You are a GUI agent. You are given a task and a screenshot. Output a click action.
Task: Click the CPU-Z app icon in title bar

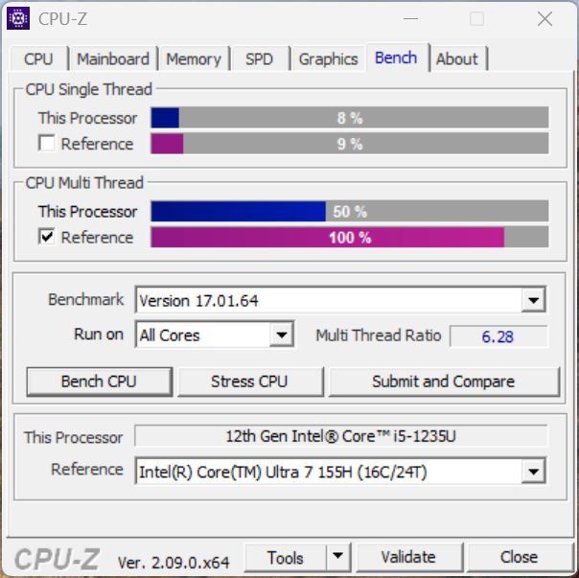(x=17, y=18)
